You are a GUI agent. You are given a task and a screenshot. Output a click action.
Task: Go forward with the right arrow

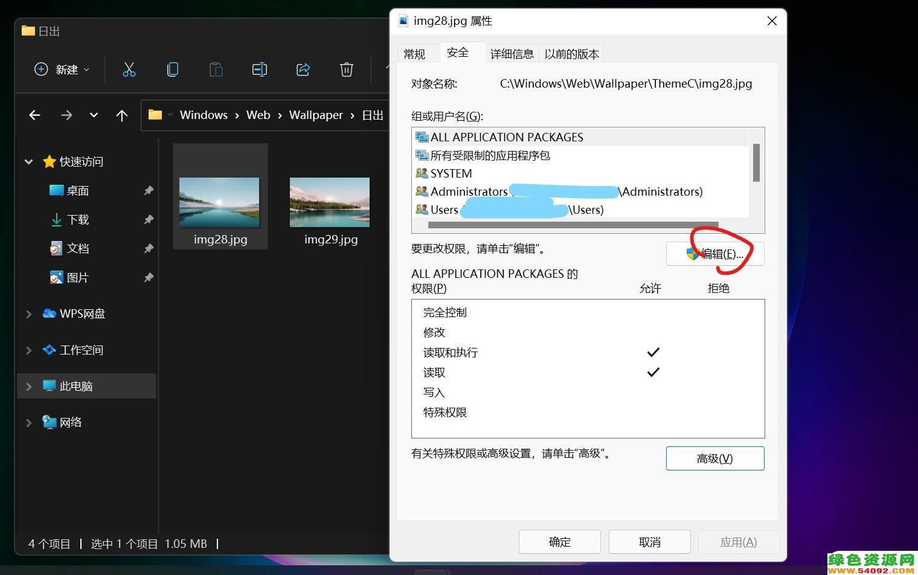(66, 115)
